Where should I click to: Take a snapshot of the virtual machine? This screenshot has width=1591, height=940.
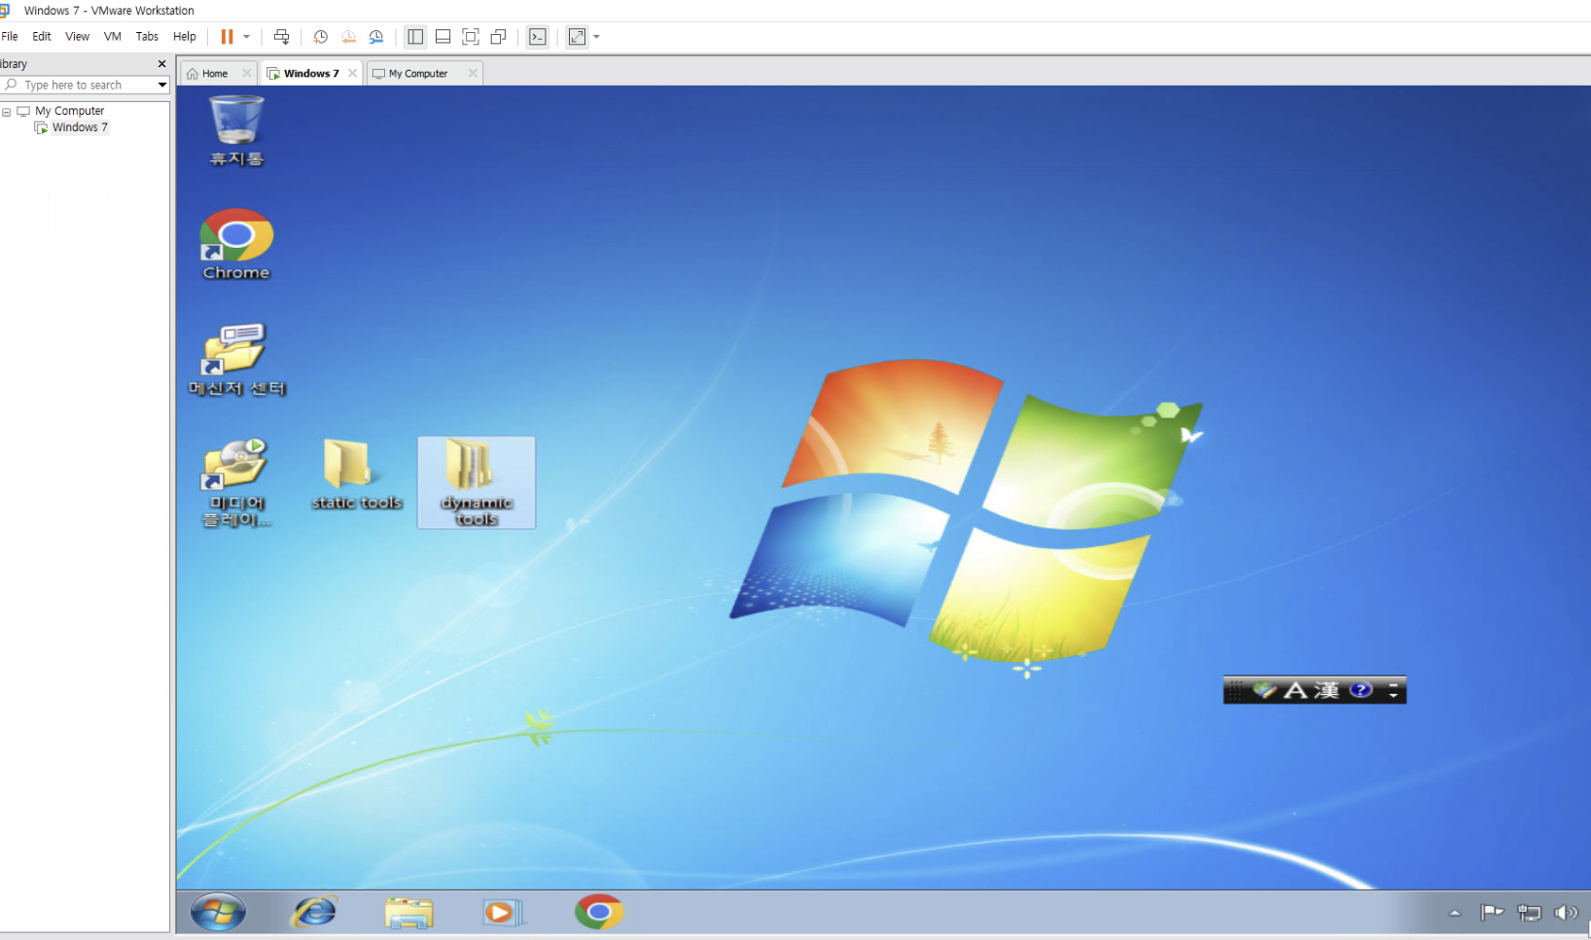click(x=320, y=37)
